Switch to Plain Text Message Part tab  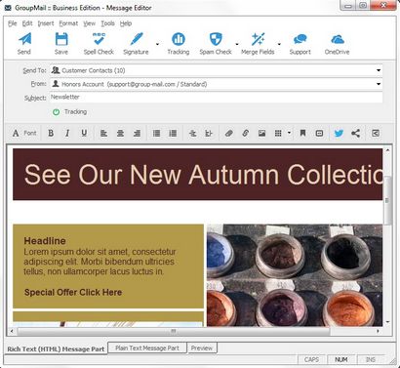point(147,348)
